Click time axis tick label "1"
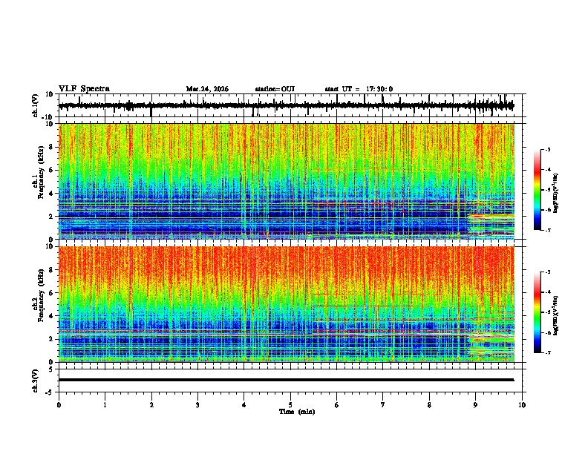This screenshot has width=588, height=454. click(105, 405)
